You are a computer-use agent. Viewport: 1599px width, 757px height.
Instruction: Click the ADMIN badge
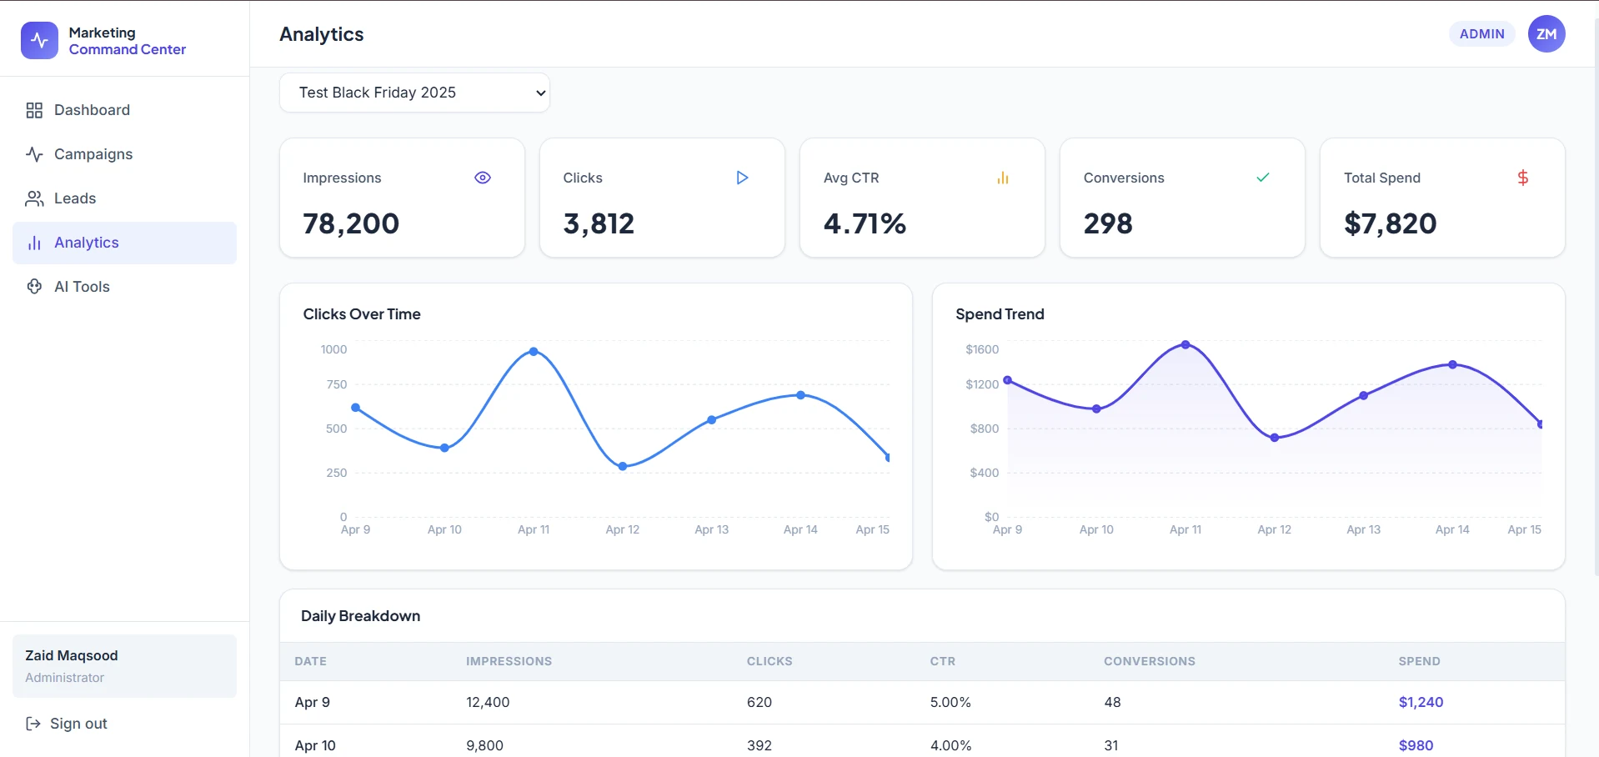1481,34
